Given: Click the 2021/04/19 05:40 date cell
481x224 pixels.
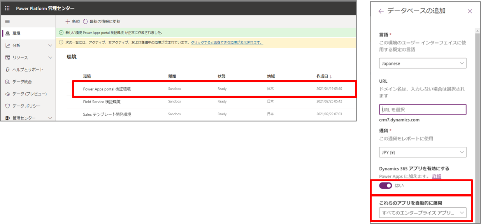Looking at the screenshot, I should click(329, 89).
